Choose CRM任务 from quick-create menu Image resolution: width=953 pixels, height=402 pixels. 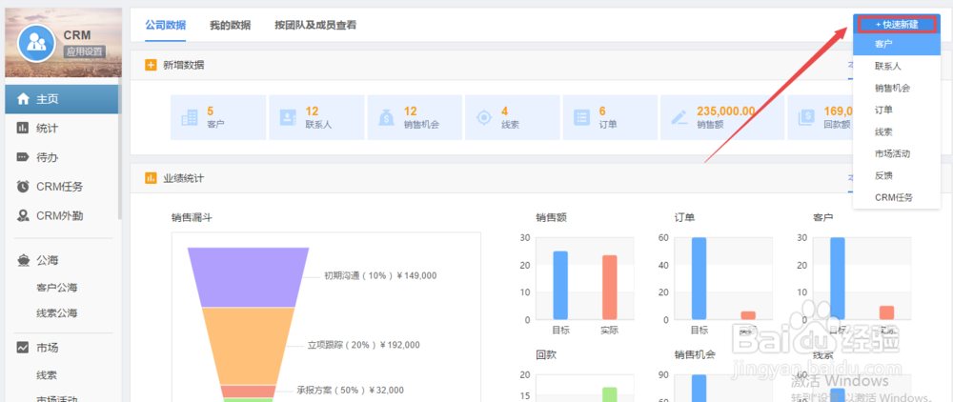coord(897,197)
